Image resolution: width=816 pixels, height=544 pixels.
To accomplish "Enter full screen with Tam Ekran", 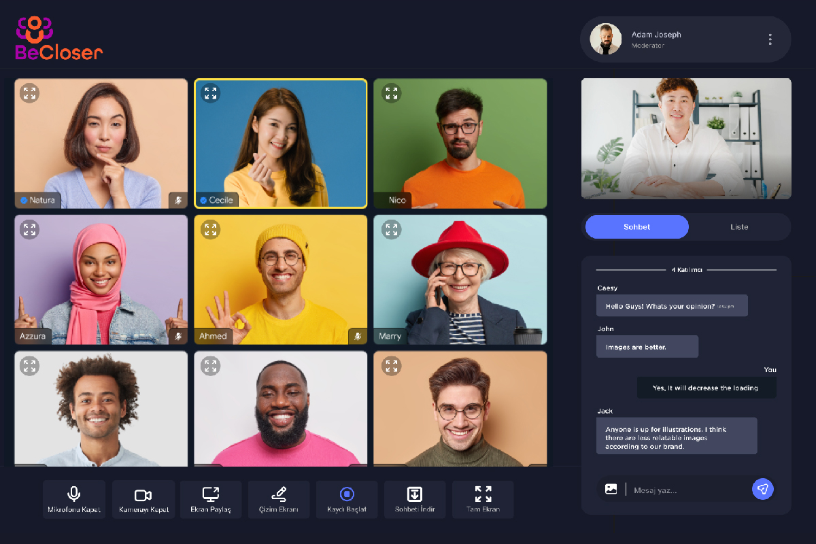I will (x=483, y=500).
